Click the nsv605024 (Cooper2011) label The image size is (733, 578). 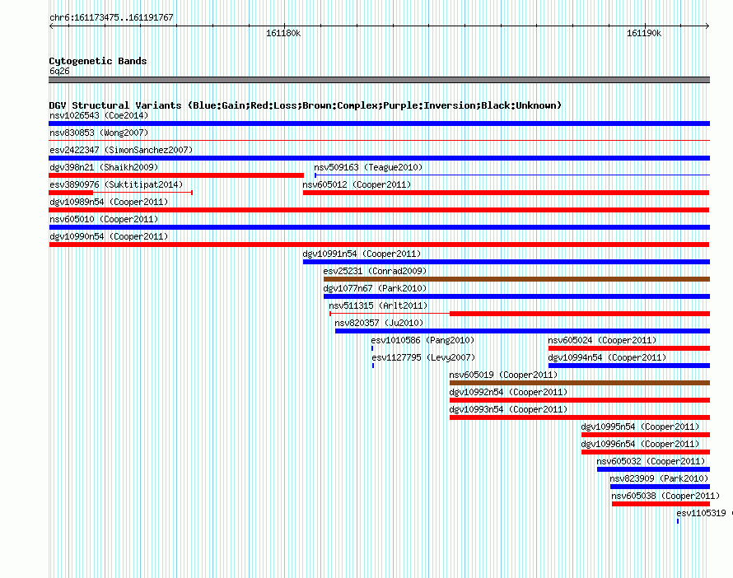pyautogui.click(x=602, y=340)
